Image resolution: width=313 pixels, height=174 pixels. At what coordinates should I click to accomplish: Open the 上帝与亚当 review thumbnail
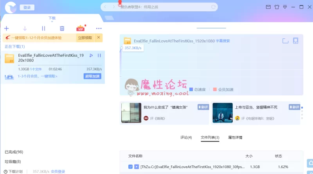(223, 113)
